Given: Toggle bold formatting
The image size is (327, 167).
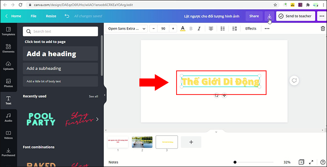Looking at the screenshot, I should click(x=191, y=29).
